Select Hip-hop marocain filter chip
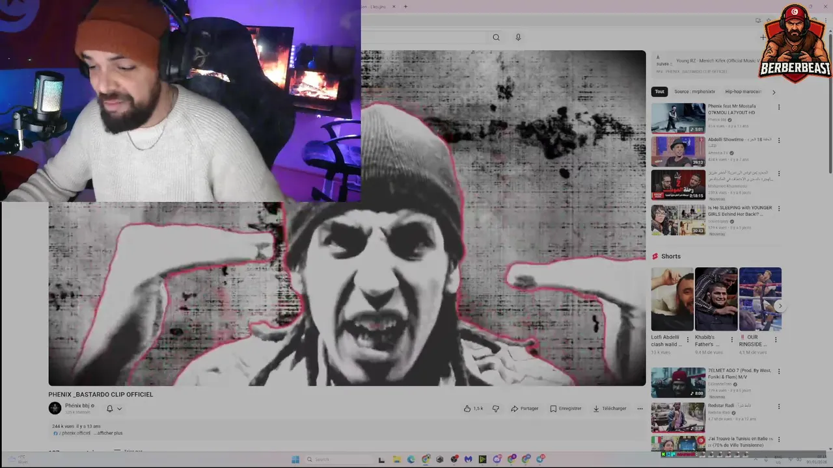Image resolution: width=833 pixels, height=468 pixels. pos(743,92)
